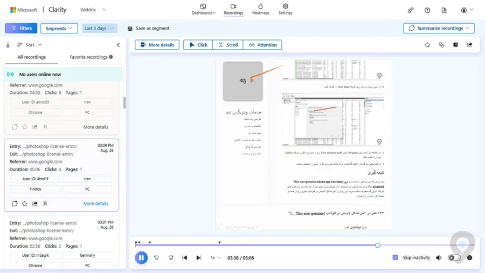Click the recordings list scrollbar
Screen dimensions: 485x273
click(x=124, y=103)
